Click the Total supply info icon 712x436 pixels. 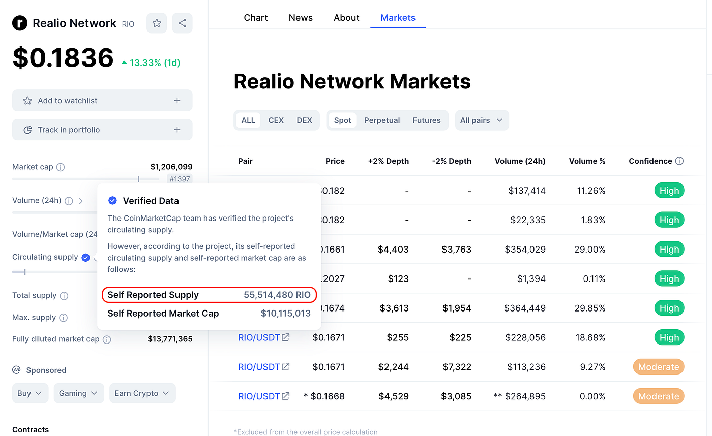pyautogui.click(x=64, y=296)
